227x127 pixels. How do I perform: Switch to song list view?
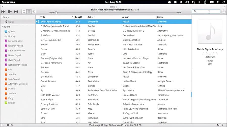click(29, 12)
